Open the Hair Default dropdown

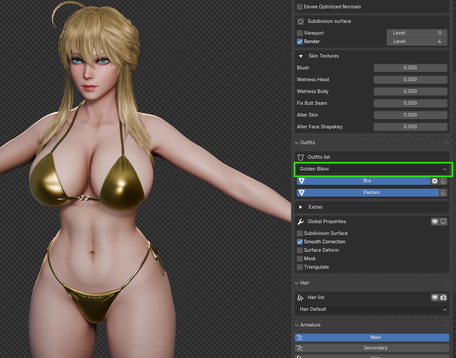tap(373, 309)
